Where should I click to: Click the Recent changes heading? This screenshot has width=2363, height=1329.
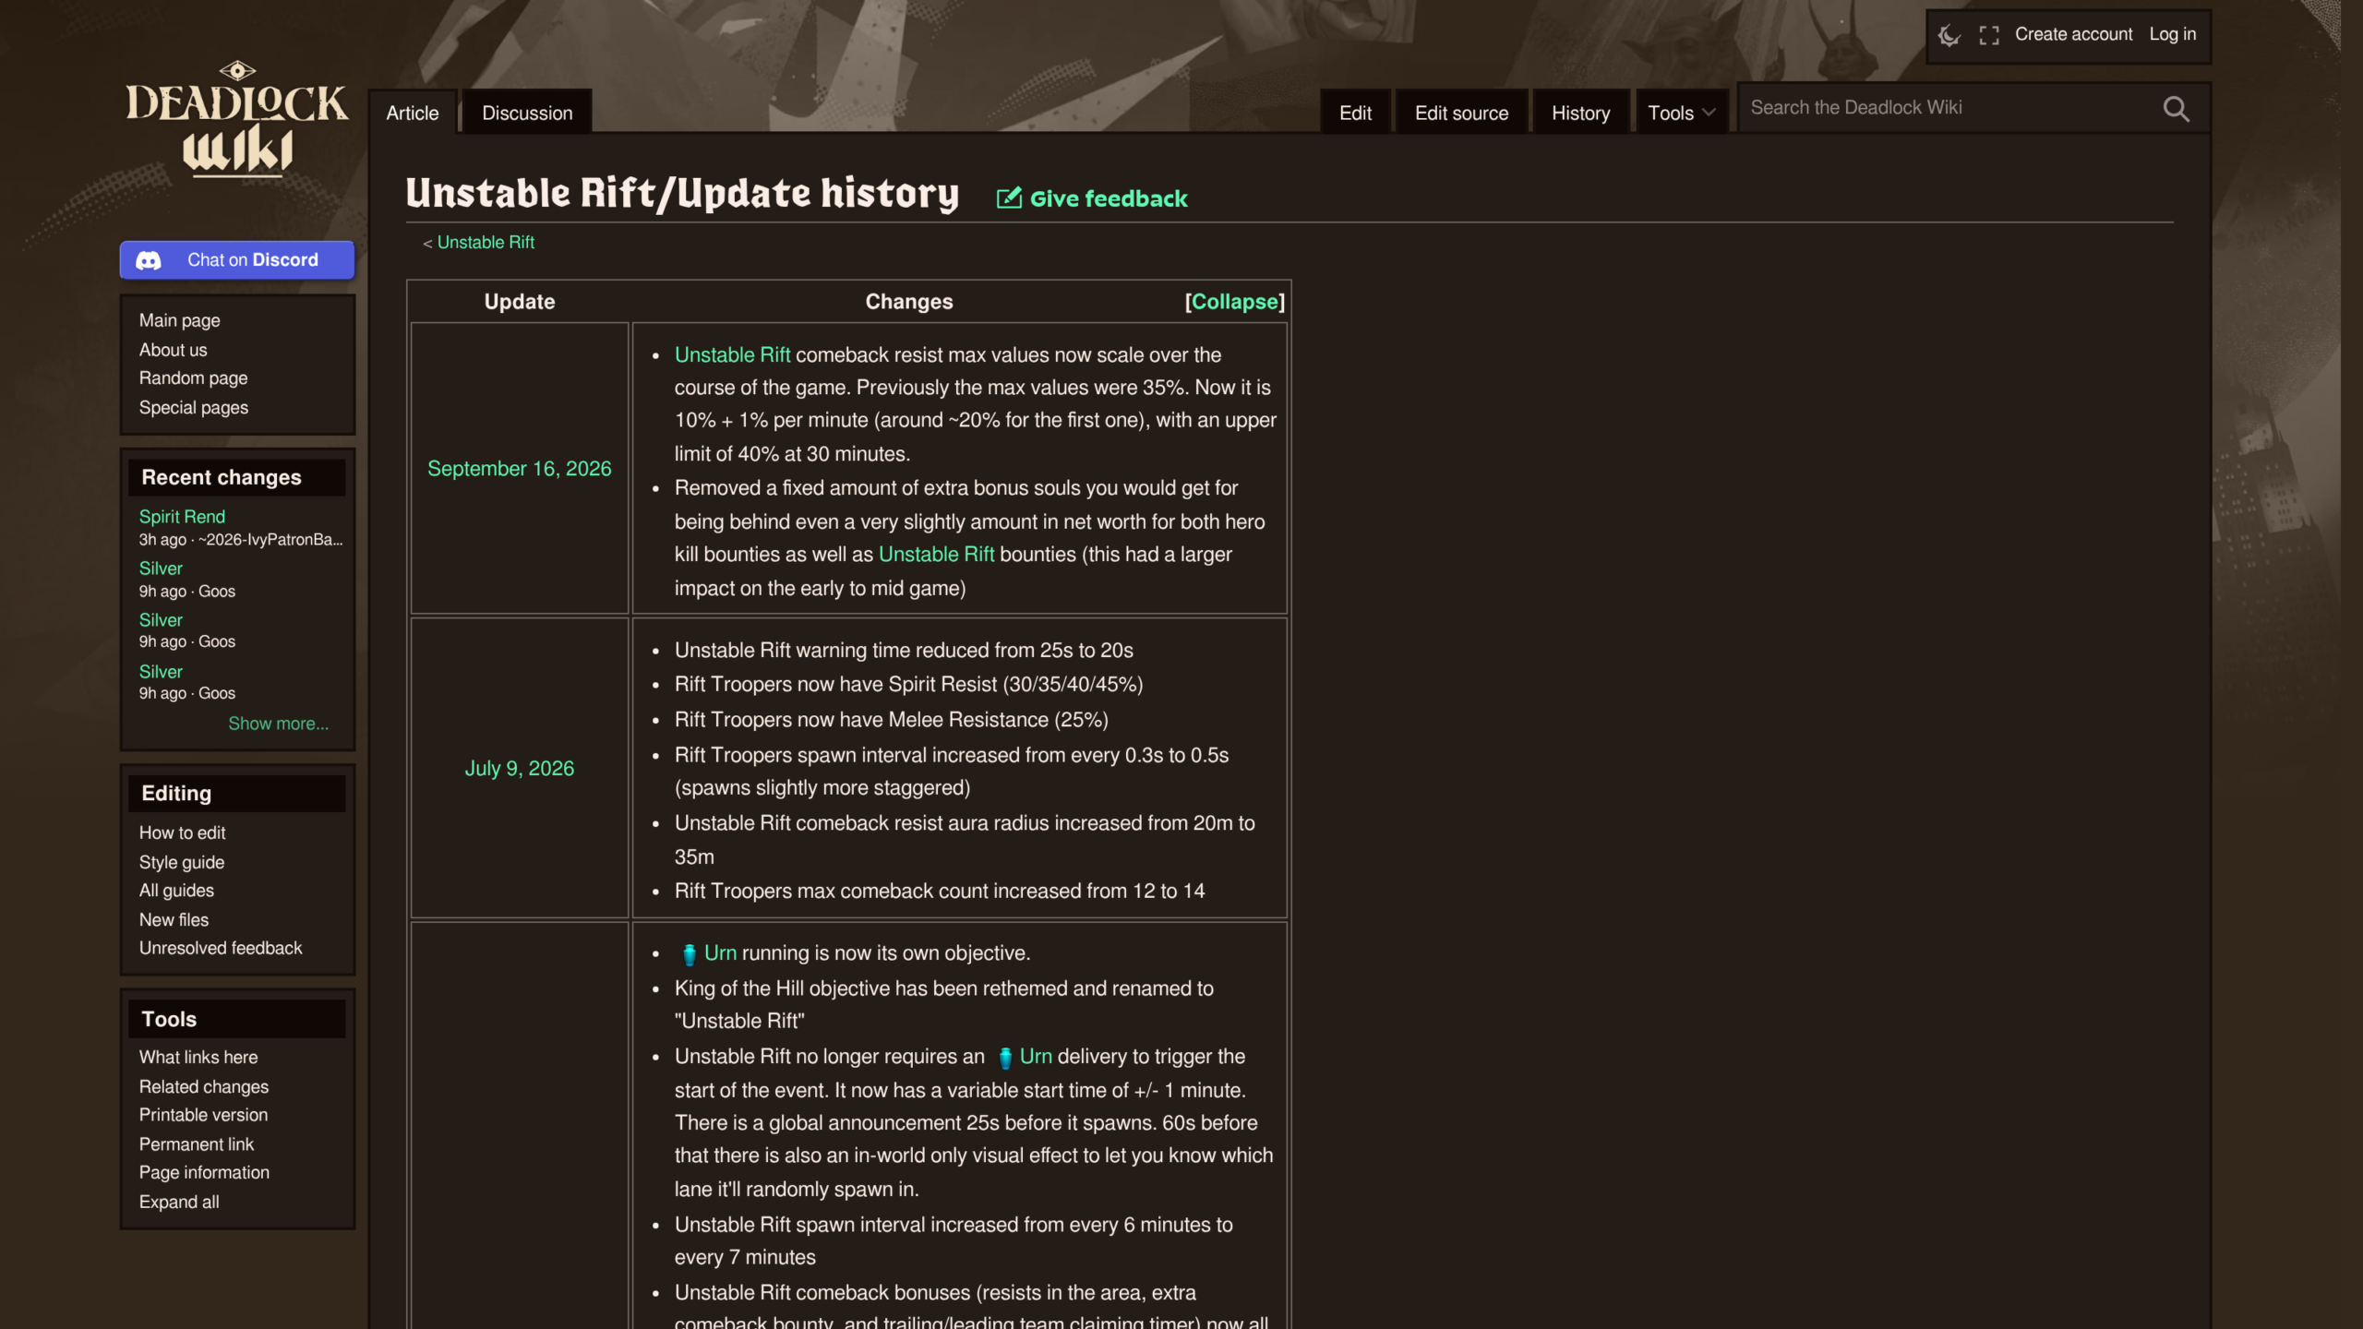(x=222, y=477)
